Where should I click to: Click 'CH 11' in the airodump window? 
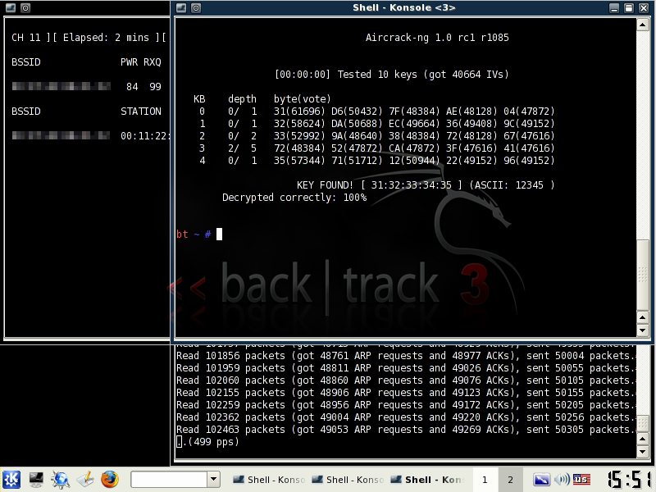tap(26, 38)
